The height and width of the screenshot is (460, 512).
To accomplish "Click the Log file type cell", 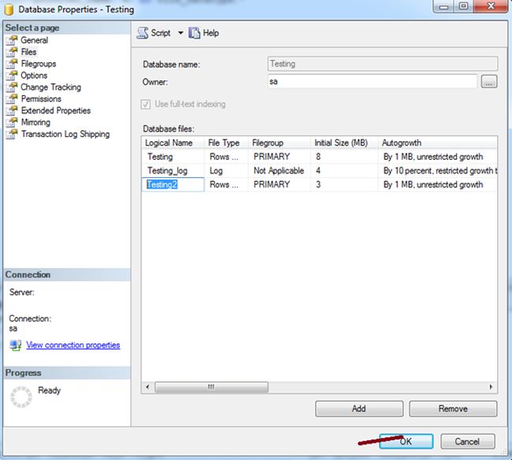I will tap(227, 170).
